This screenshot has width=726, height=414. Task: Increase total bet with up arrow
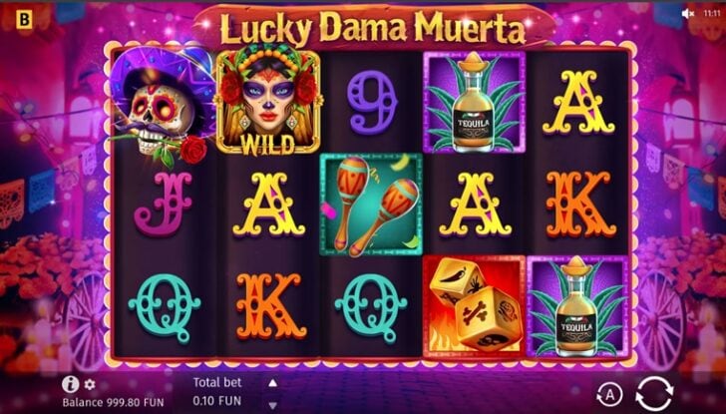(273, 382)
